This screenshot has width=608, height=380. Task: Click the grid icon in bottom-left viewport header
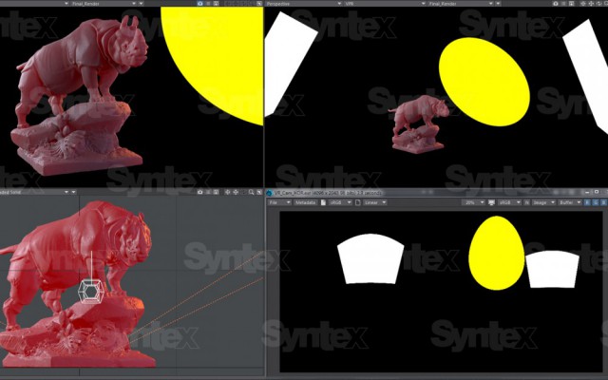(x=216, y=192)
